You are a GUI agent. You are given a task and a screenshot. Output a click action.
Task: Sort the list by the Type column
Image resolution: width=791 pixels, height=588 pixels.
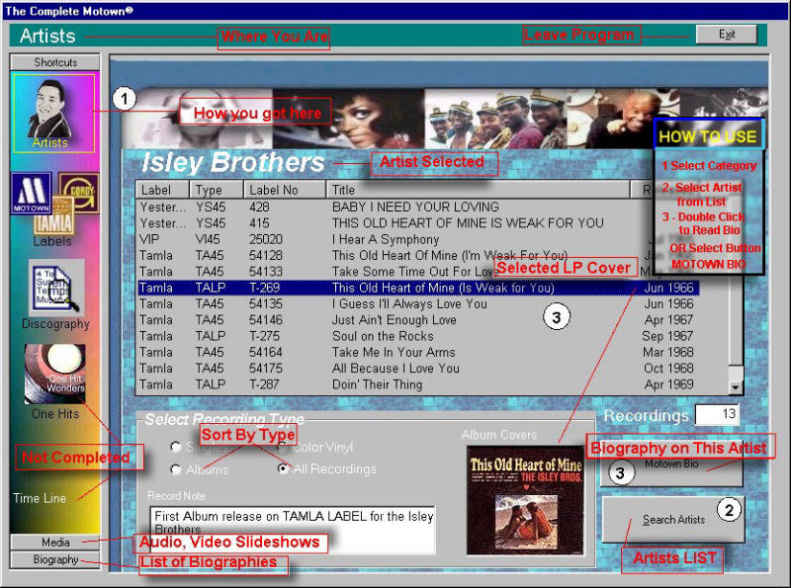(x=217, y=190)
